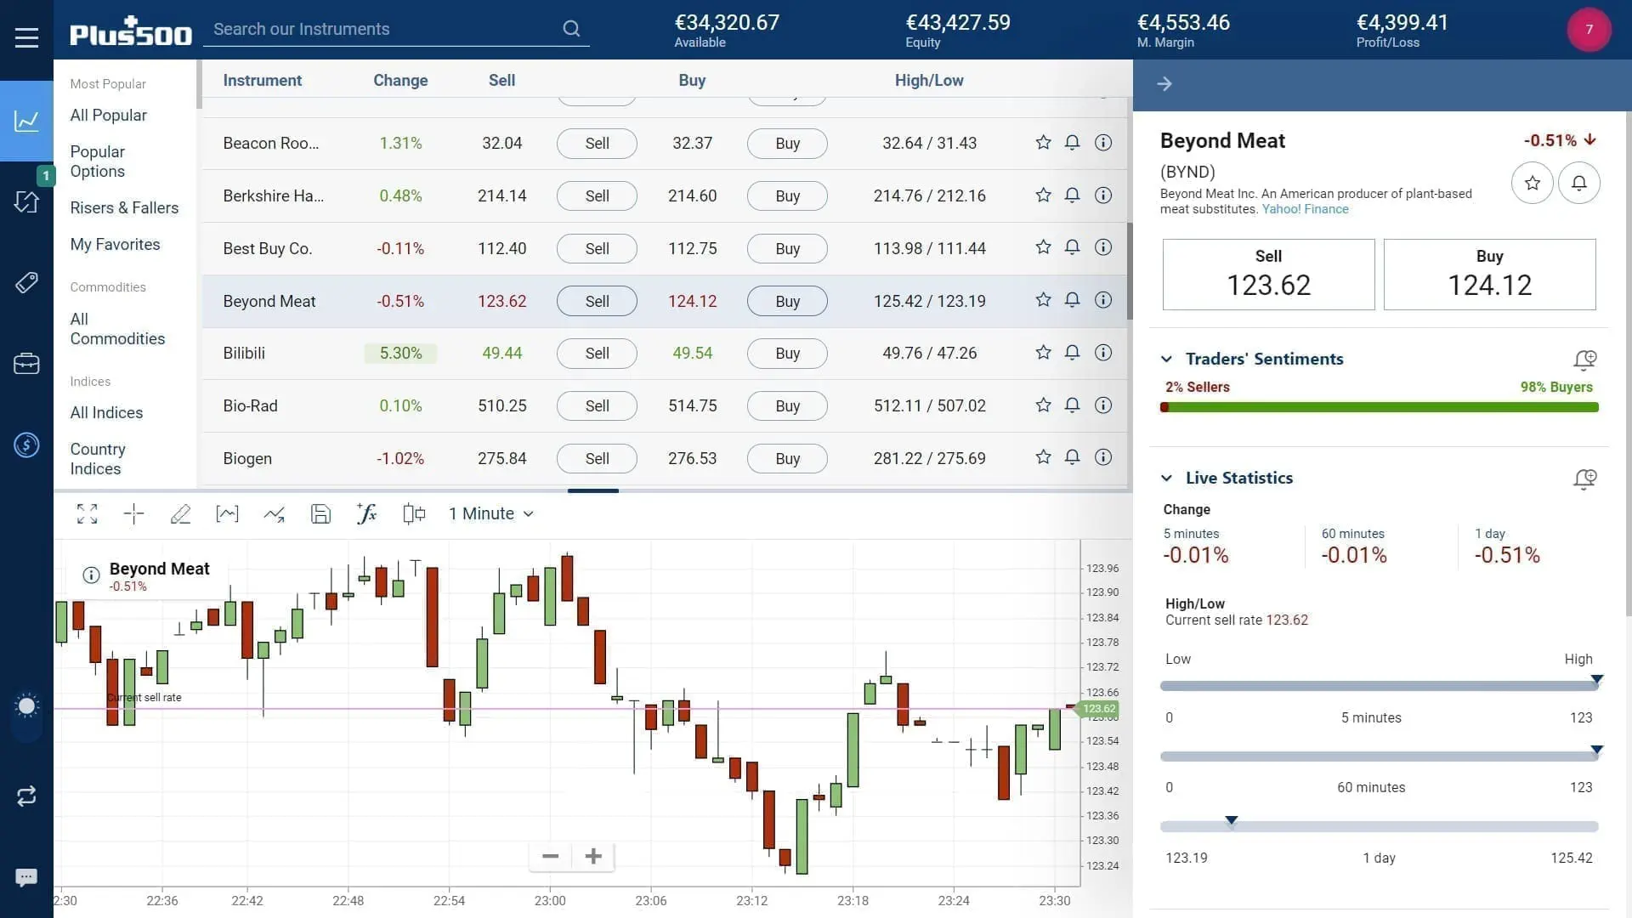
Task: Save chart layout with disk icon
Action: click(x=320, y=513)
